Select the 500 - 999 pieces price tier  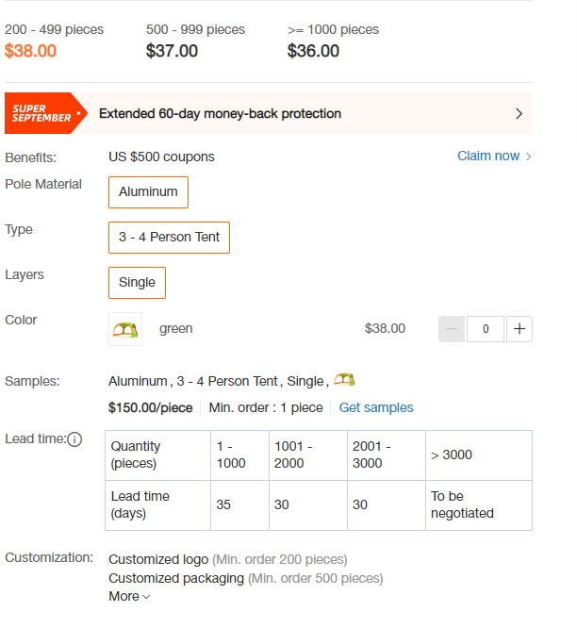(x=195, y=41)
